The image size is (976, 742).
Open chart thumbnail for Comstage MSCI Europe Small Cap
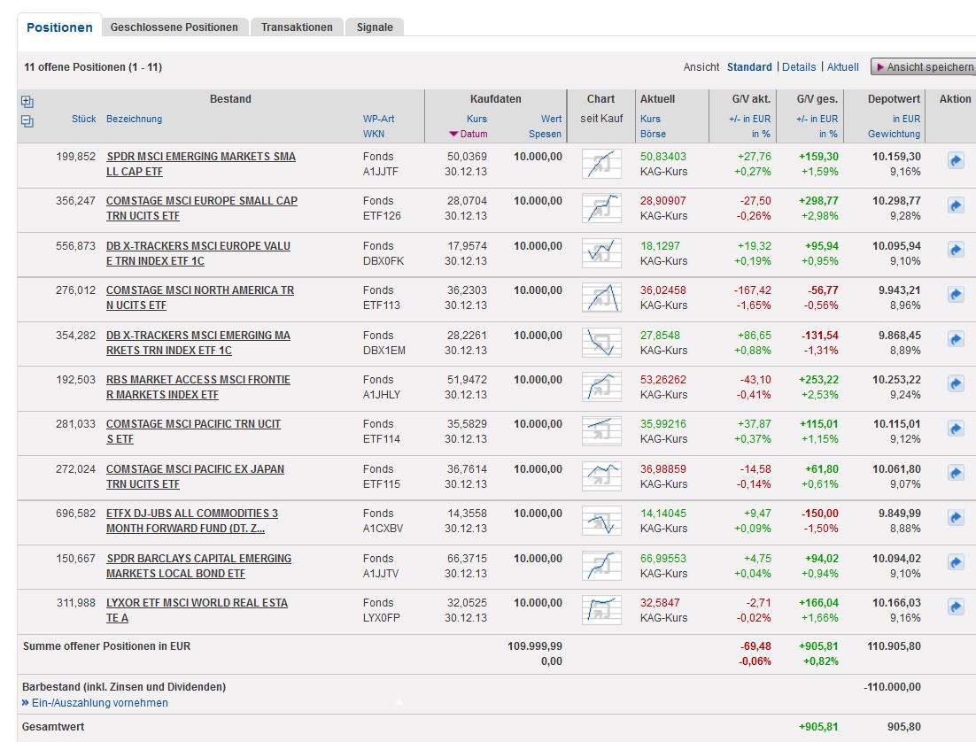600,208
